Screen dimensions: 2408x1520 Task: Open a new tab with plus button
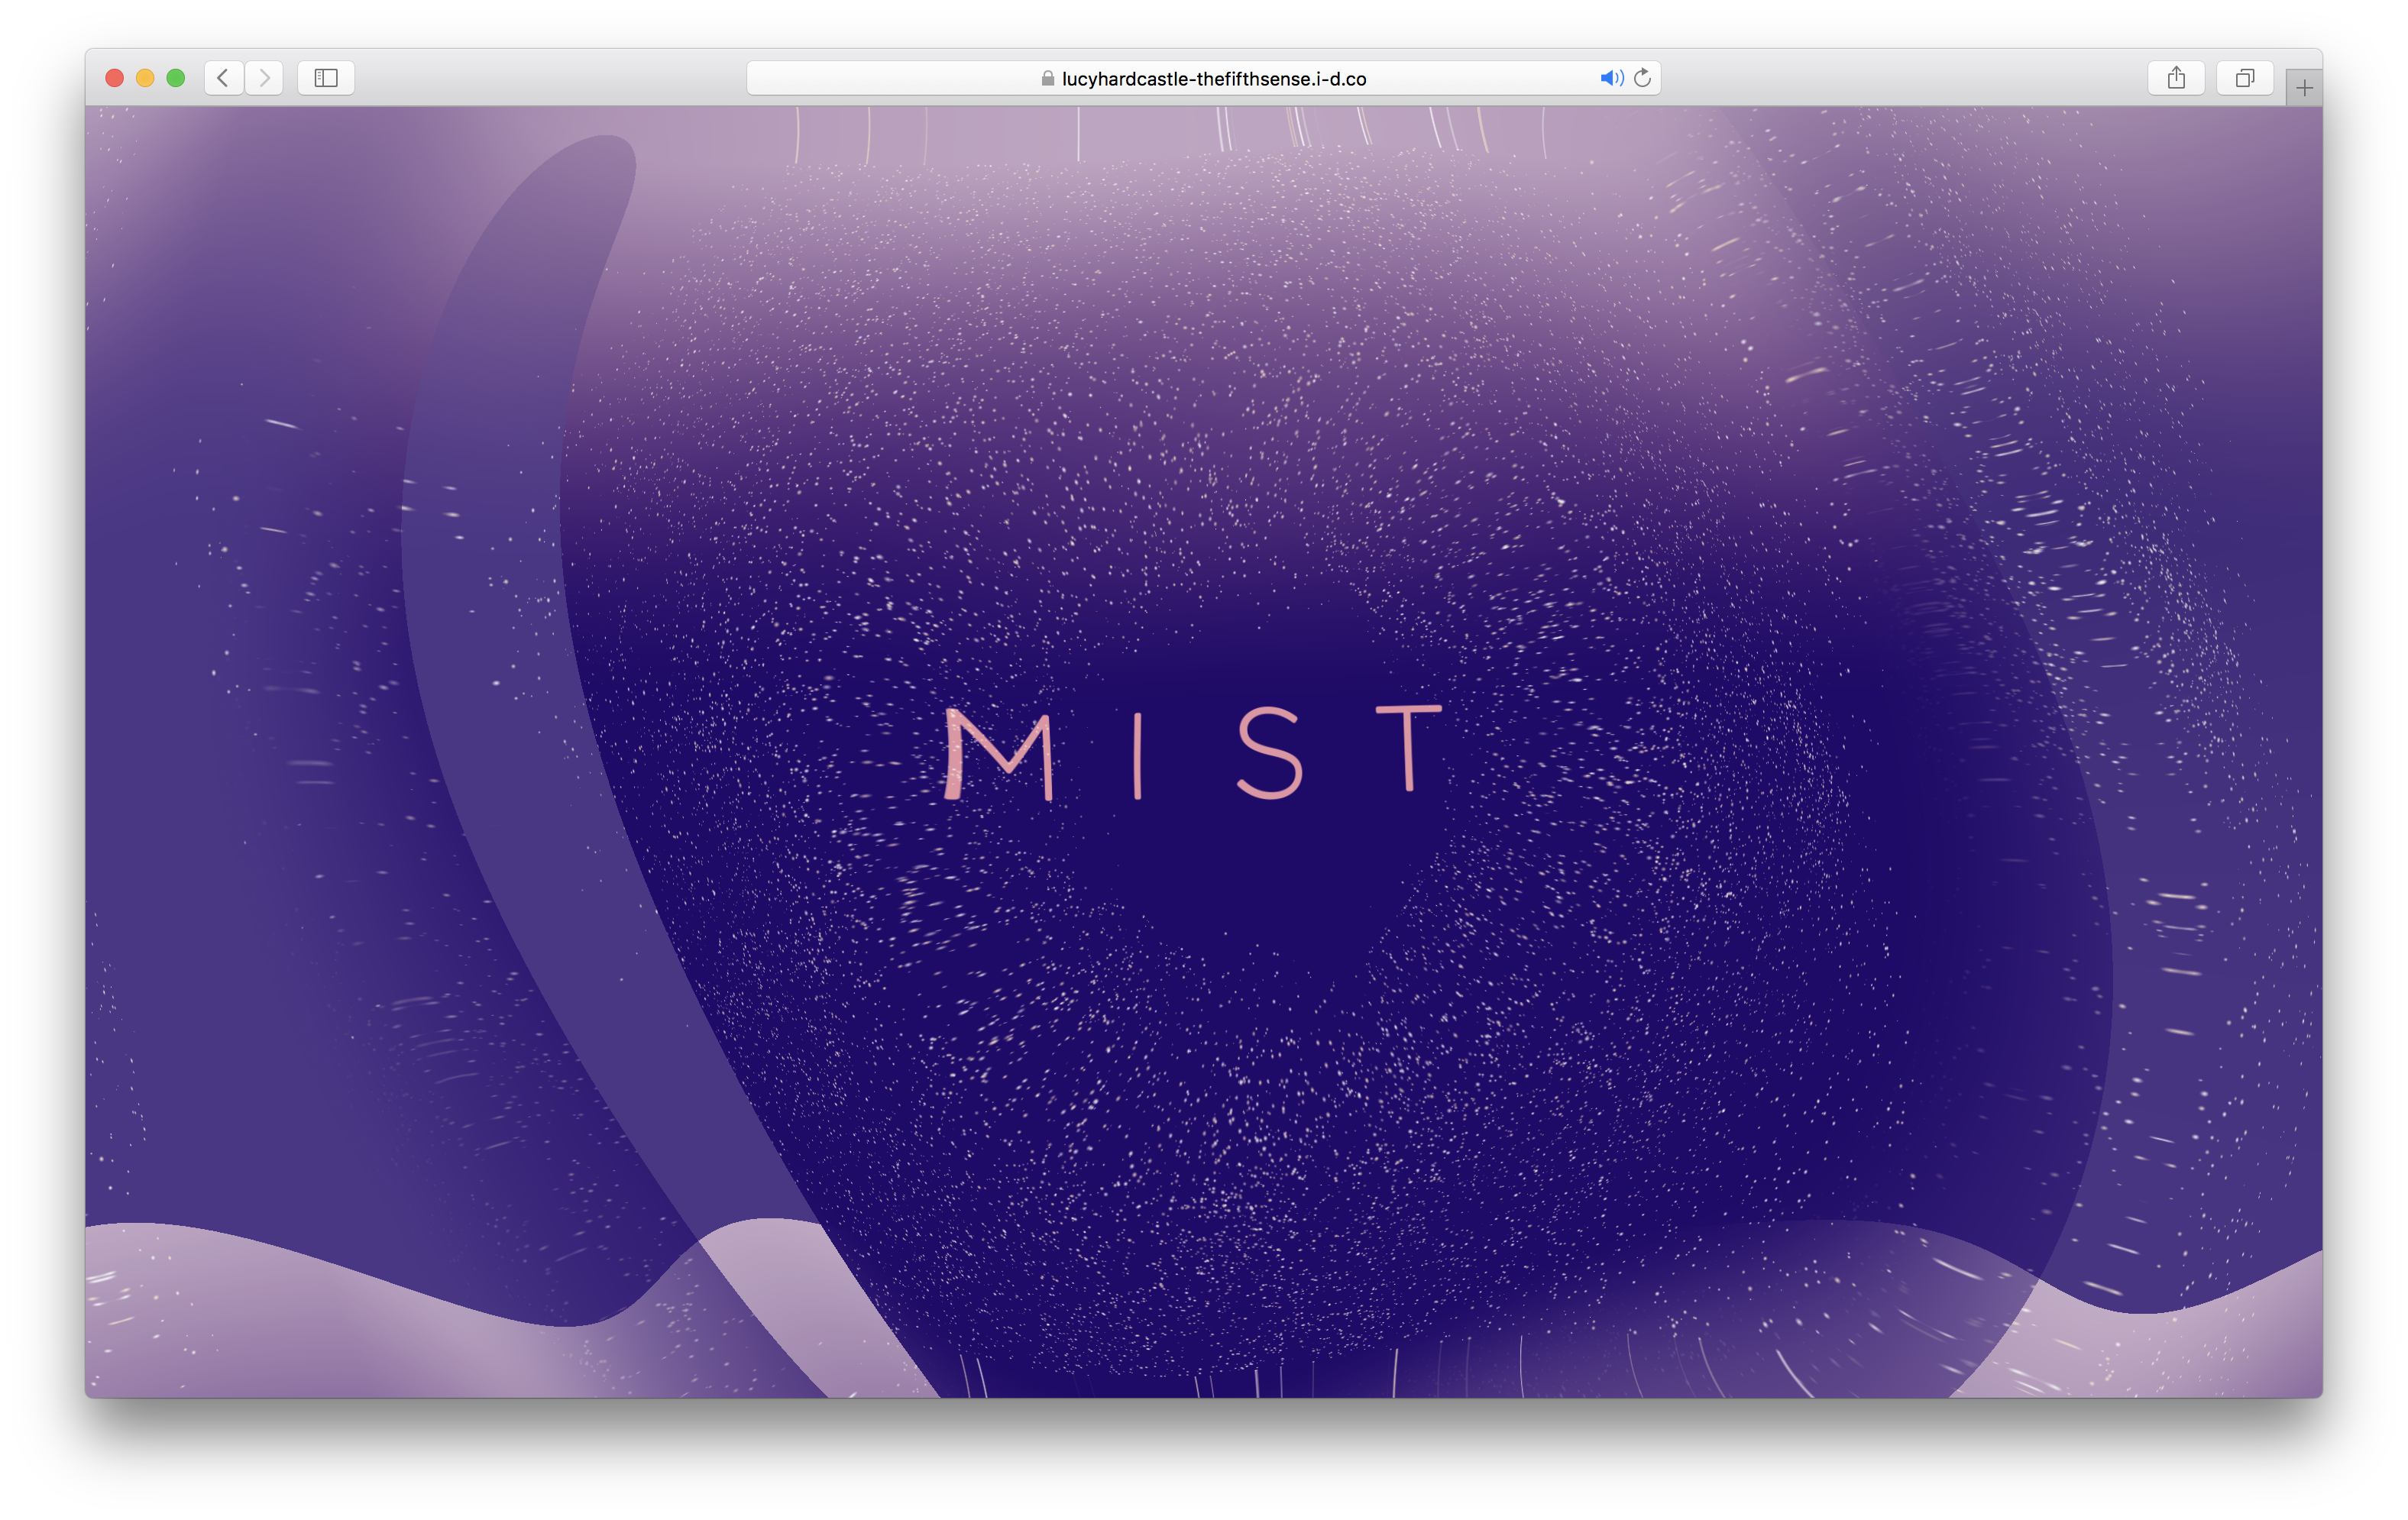coord(2303,88)
